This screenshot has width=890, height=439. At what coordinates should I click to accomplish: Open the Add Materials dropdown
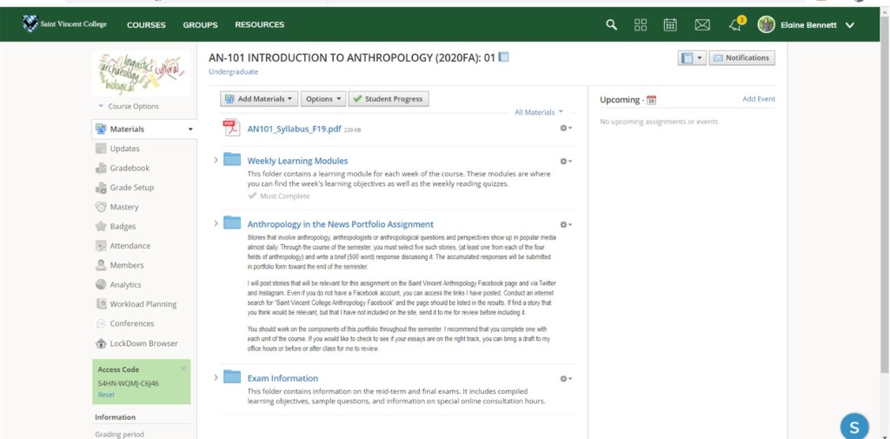point(259,99)
